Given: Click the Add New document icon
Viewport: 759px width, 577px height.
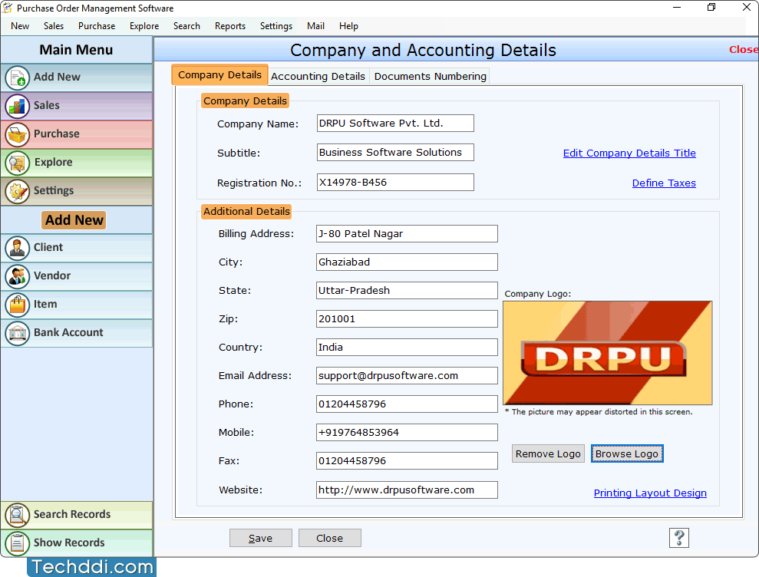Looking at the screenshot, I should click(x=18, y=77).
